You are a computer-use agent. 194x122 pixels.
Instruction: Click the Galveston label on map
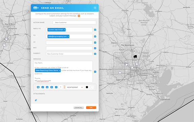tap(166, 99)
